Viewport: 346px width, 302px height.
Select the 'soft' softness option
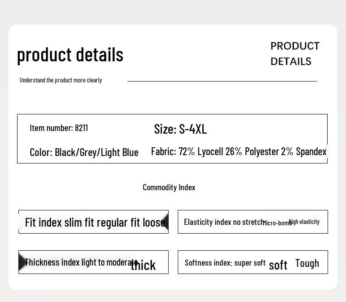(278, 265)
